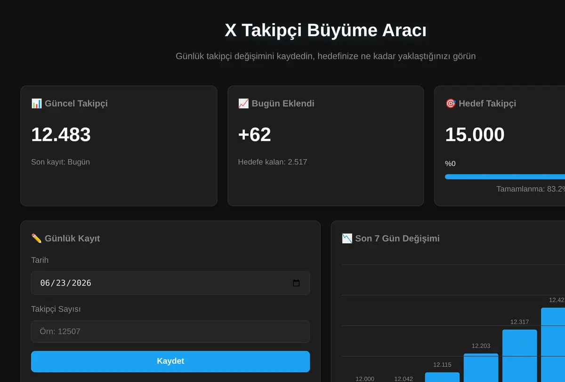The width and height of the screenshot is (565, 382).
Task: Click the 'Hedefe kalan: 2.517' text
Action: coord(273,162)
